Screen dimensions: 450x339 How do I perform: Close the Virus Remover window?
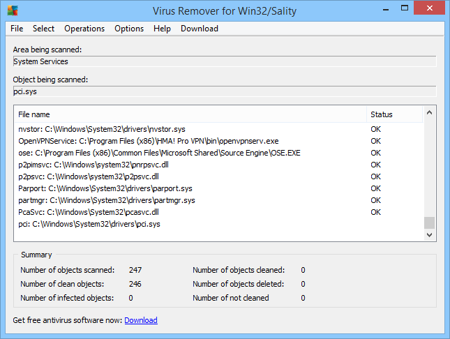click(429, 8)
